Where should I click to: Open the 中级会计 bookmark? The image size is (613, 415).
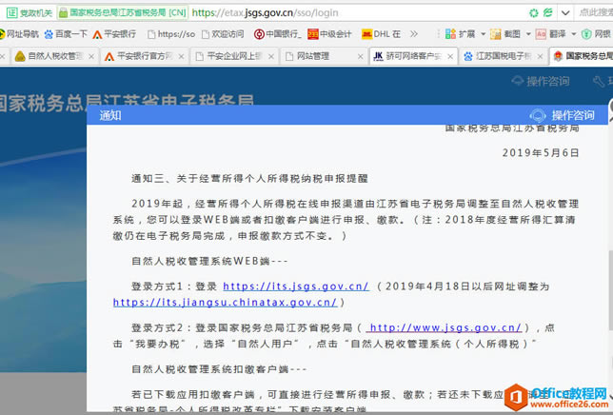(x=329, y=34)
